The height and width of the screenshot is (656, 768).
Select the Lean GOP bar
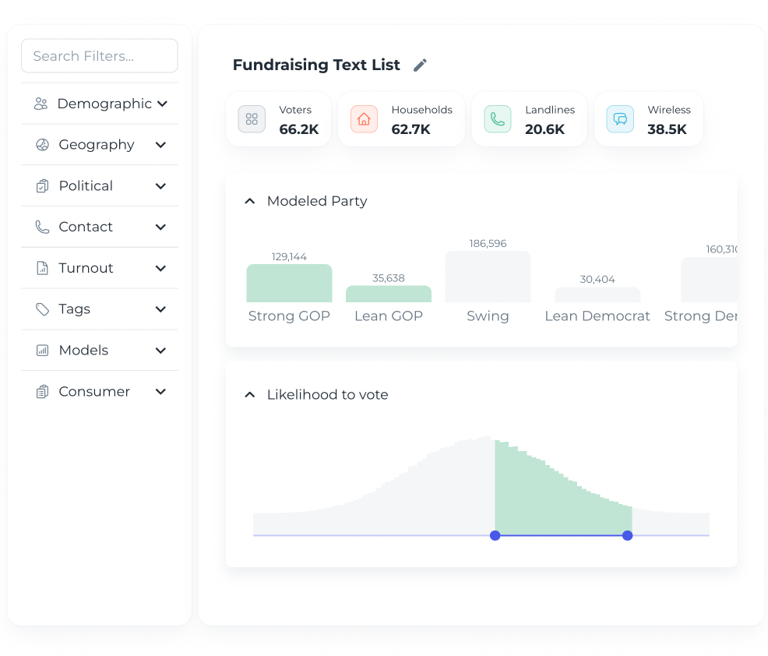pos(388,294)
